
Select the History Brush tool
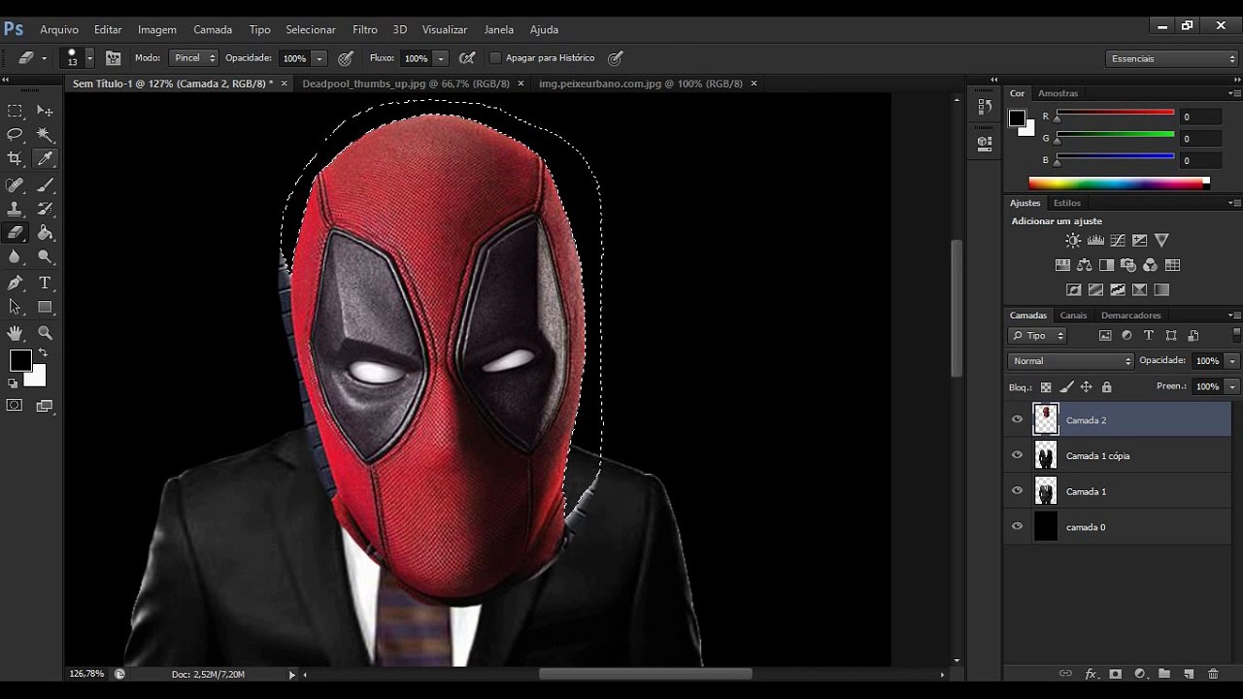[45, 209]
